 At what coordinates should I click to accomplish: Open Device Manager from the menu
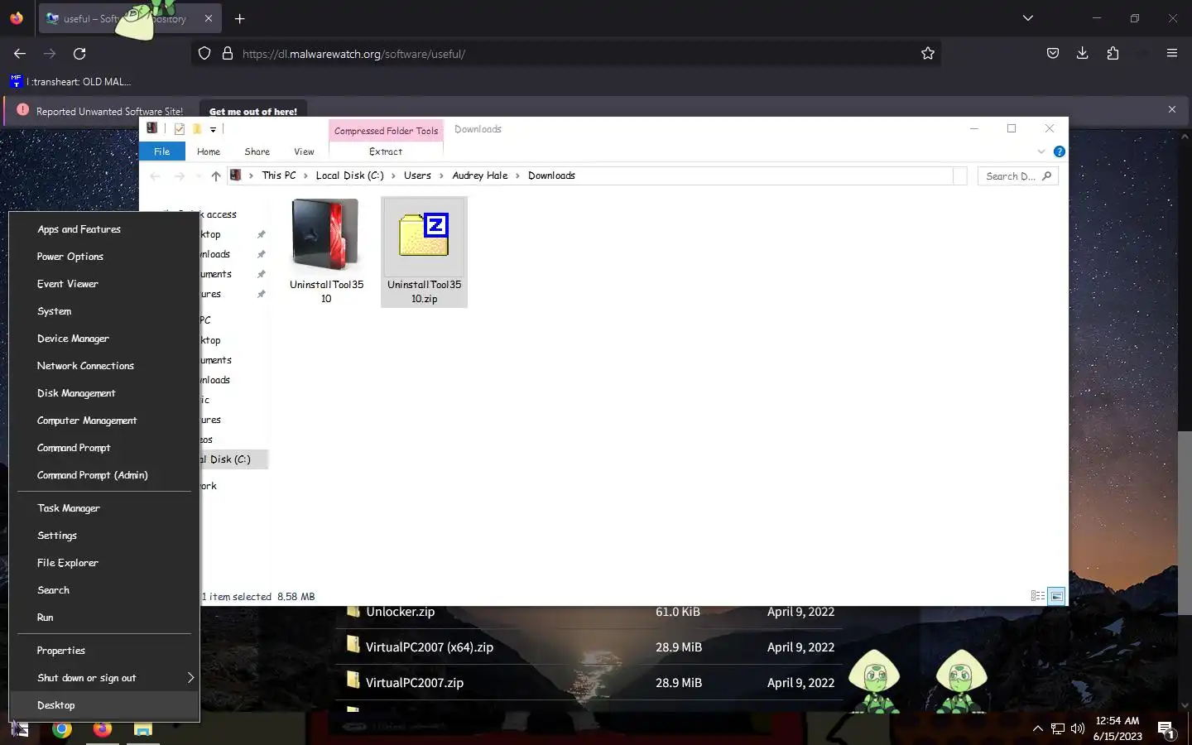[104, 339]
